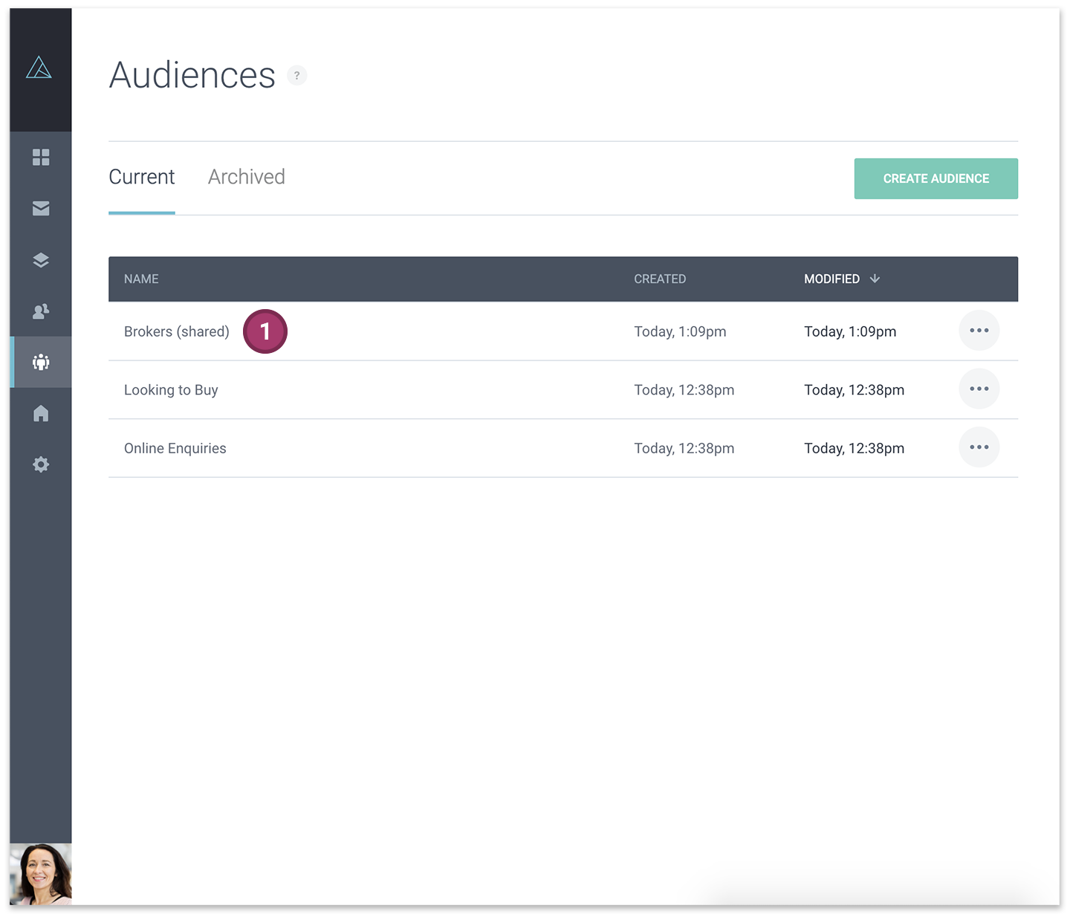Open options menu for Online Enquiries
The image size is (1070, 914).
pyautogui.click(x=979, y=447)
